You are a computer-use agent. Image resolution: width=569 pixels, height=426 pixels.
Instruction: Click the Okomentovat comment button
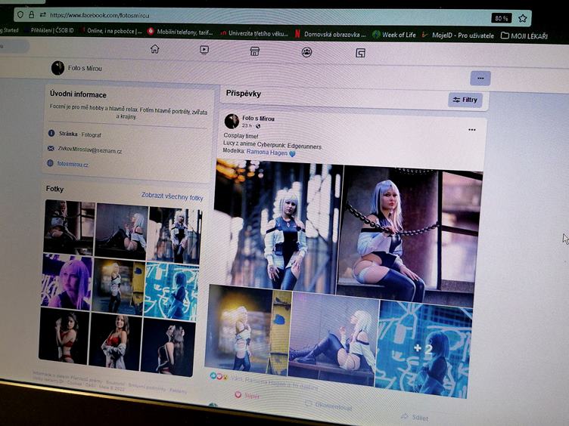tap(328, 406)
